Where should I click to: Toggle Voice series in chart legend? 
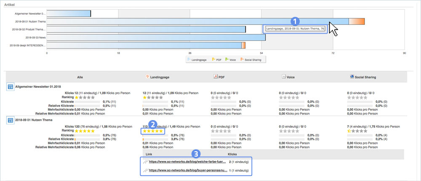click(231, 60)
